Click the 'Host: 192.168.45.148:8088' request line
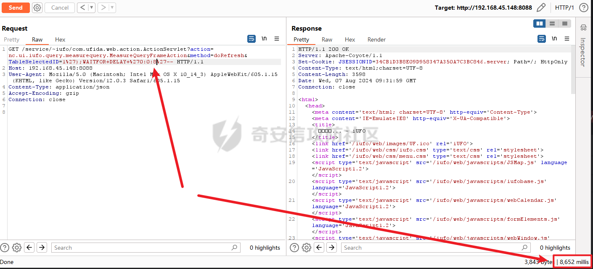The height and width of the screenshot is (269, 593). [x=50, y=68]
